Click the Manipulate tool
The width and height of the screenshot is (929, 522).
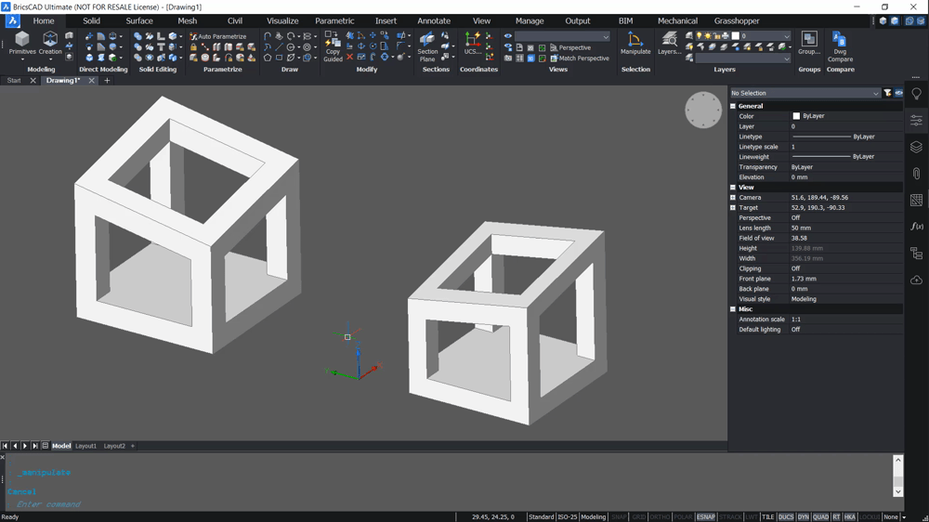[635, 44]
